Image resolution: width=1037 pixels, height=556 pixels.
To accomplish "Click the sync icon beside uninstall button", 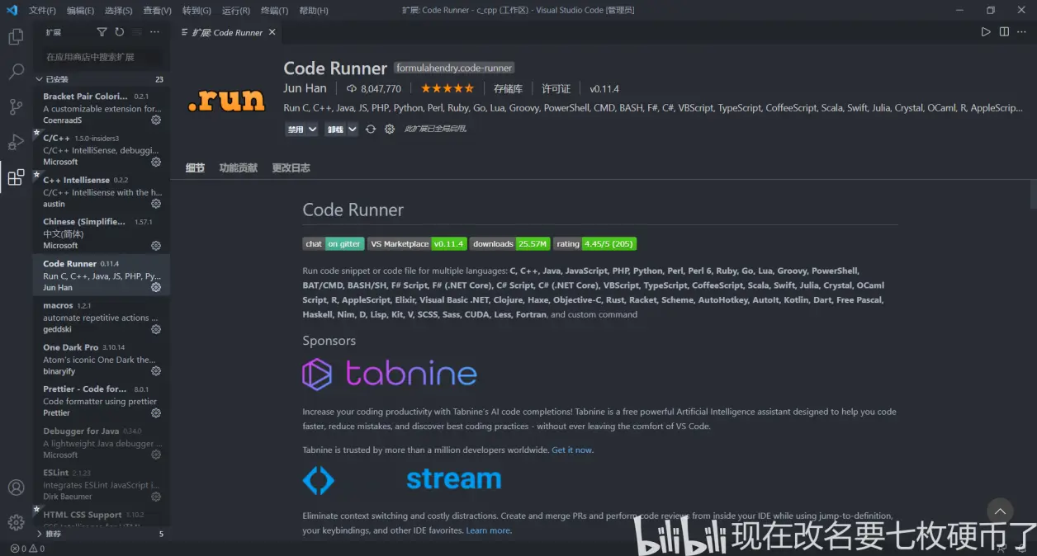I will click(371, 129).
